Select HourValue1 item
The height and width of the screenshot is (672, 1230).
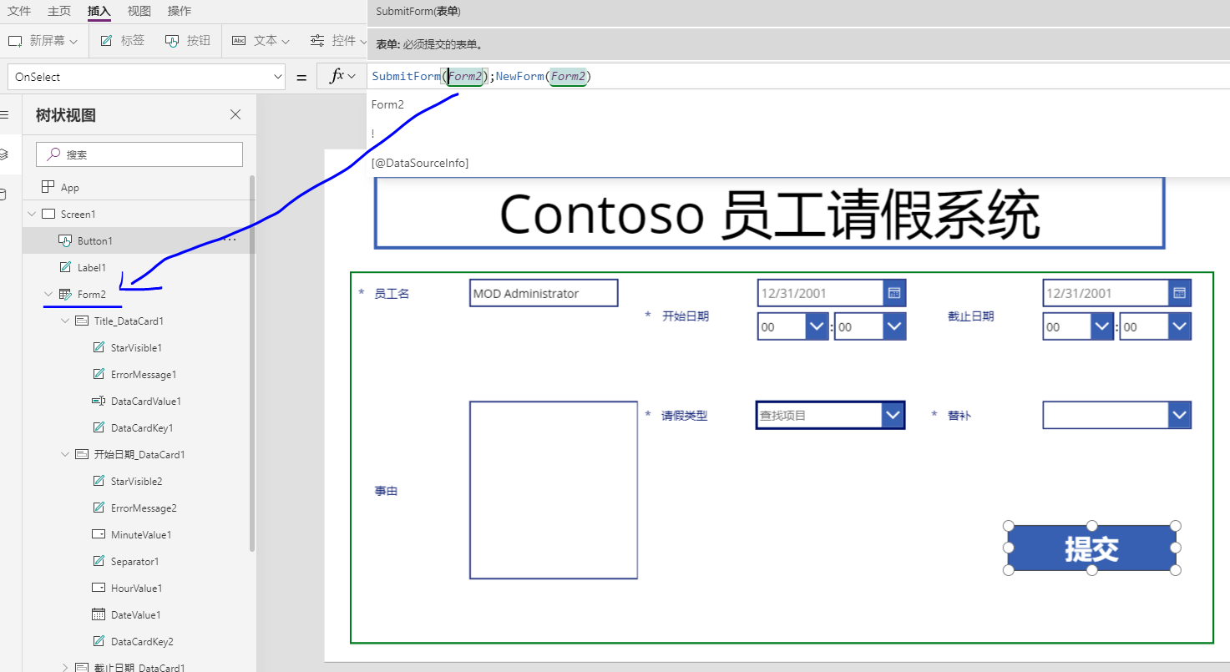[136, 589]
